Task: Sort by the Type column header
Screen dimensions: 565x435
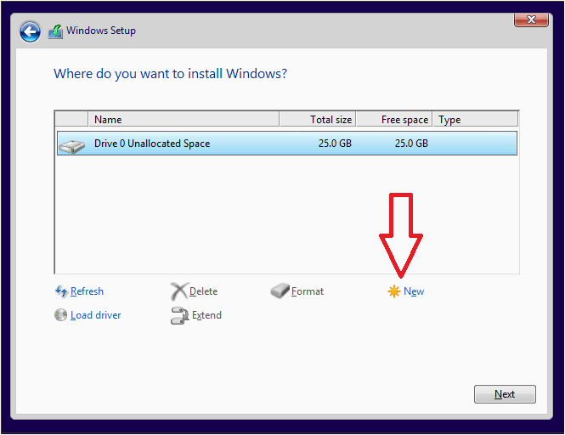Action: 475,119
